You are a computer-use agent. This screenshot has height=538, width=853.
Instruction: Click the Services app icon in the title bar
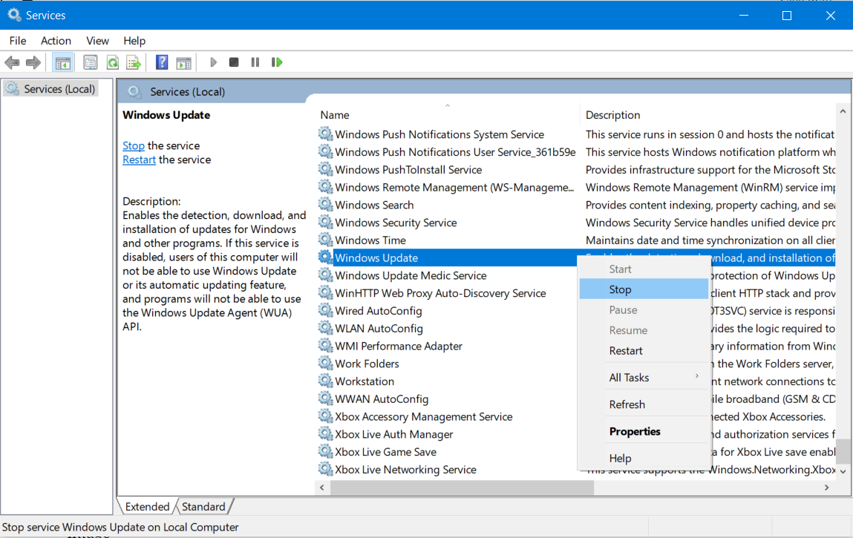coord(14,15)
